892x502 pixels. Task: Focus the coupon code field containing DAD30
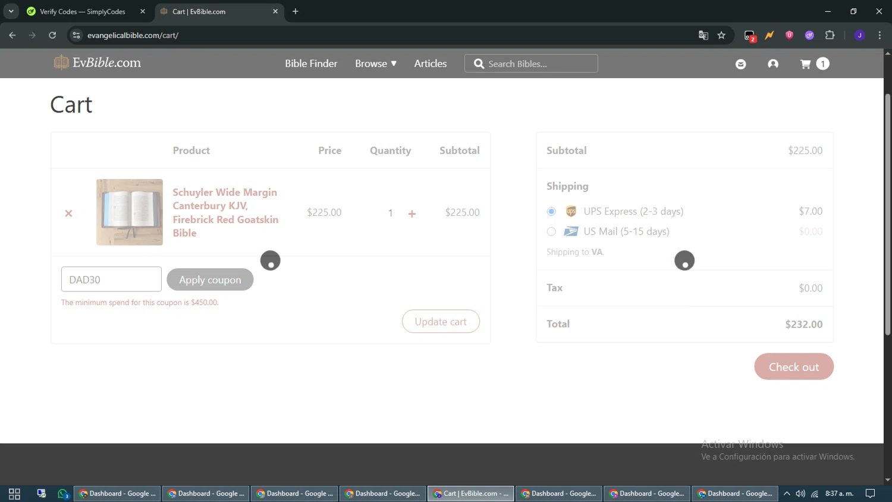pos(111,279)
